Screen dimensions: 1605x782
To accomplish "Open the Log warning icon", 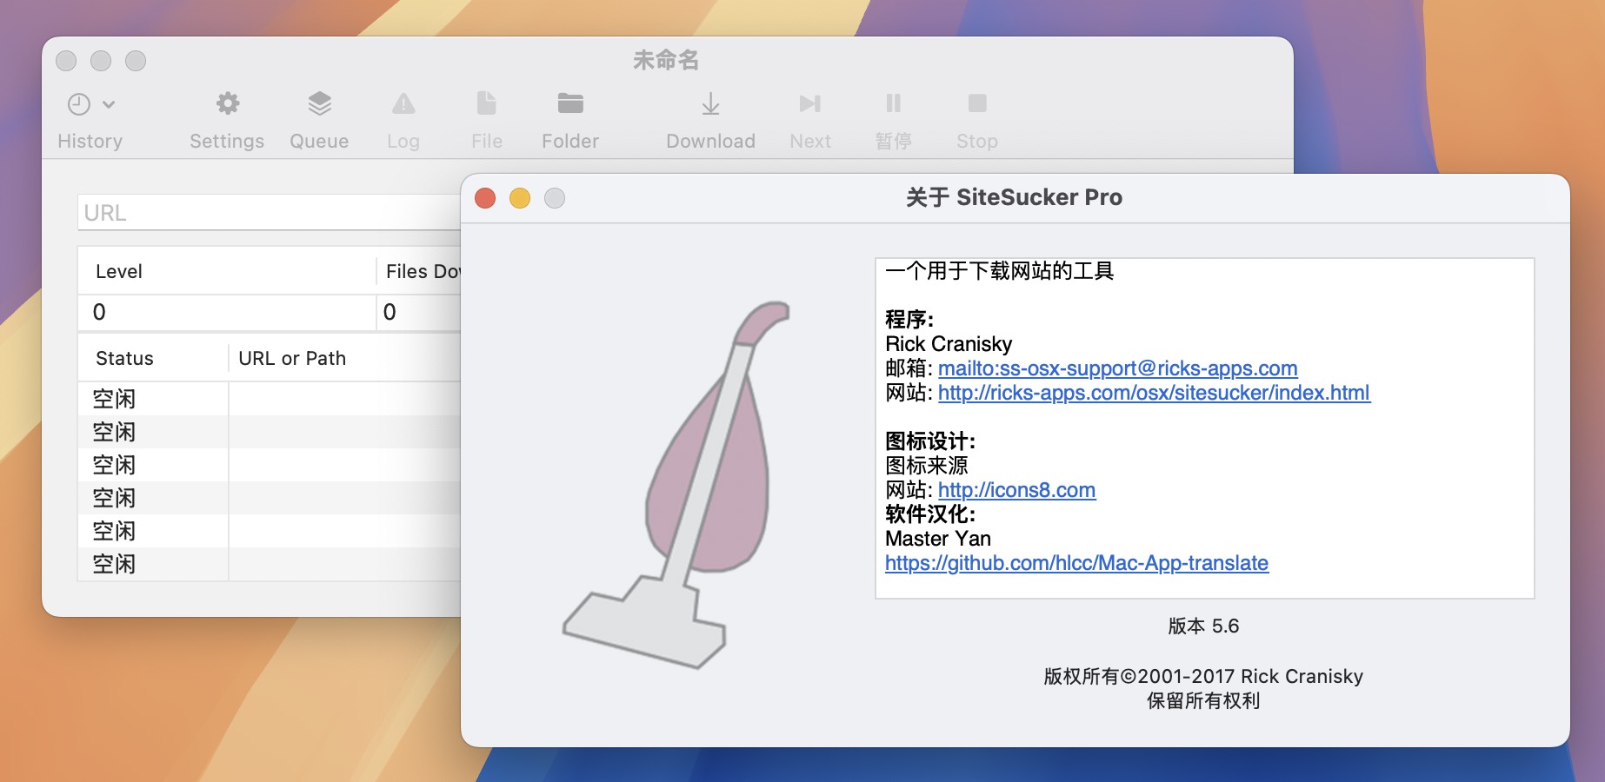I will pyautogui.click(x=403, y=103).
